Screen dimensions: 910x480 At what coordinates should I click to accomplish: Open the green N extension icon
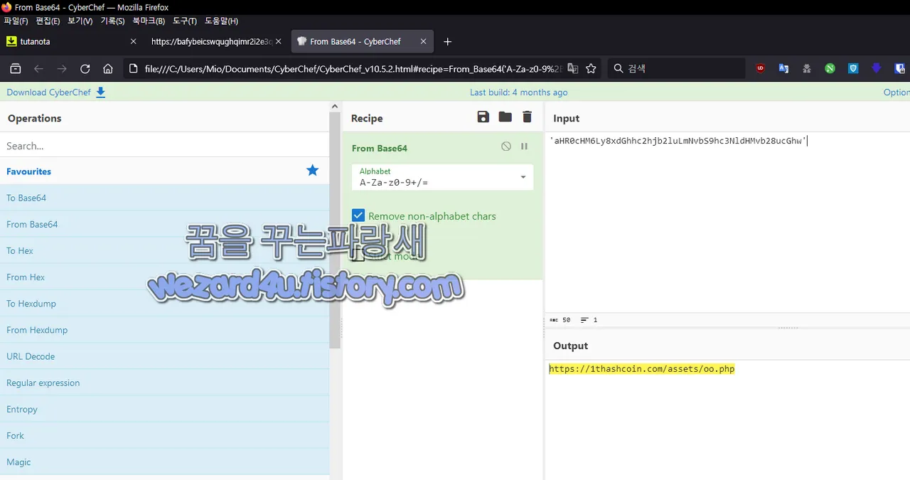point(830,69)
